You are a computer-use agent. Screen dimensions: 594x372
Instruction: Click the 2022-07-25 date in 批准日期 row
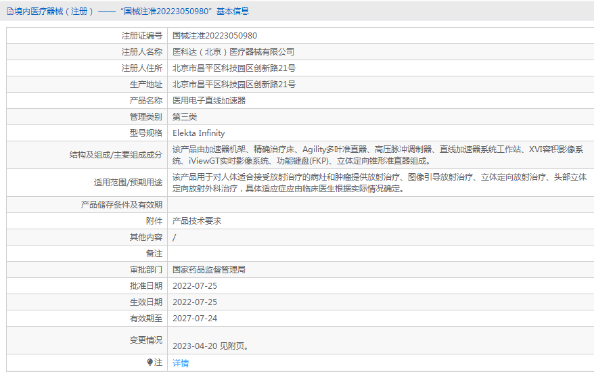(195, 286)
